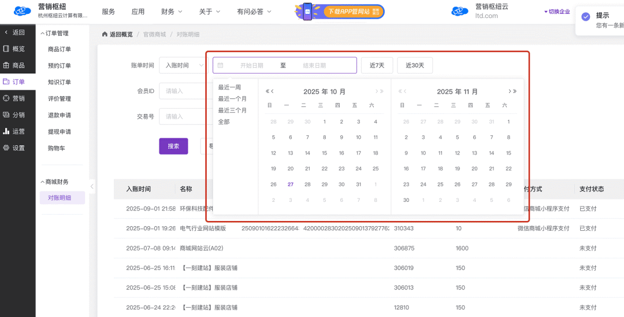Collapse the 订单管理 tree group
The width and height of the screenshot is (624, 317).
(42, 34)
